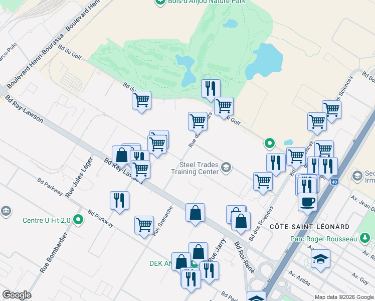Image resolution: width=375 pixels, height=301 pixels.
Task: Click the Steel Trades Training Center label
Action: click(195, 168)
